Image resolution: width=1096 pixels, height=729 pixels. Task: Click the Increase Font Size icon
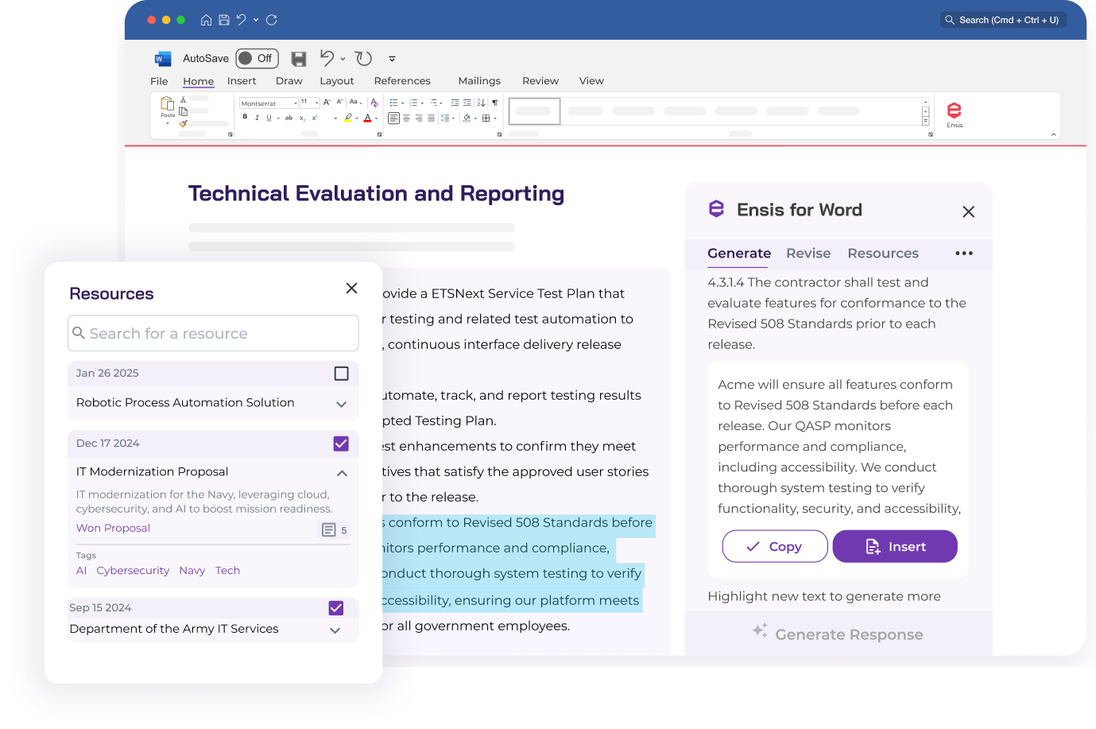pyautogui.click(x=327, y=102)
